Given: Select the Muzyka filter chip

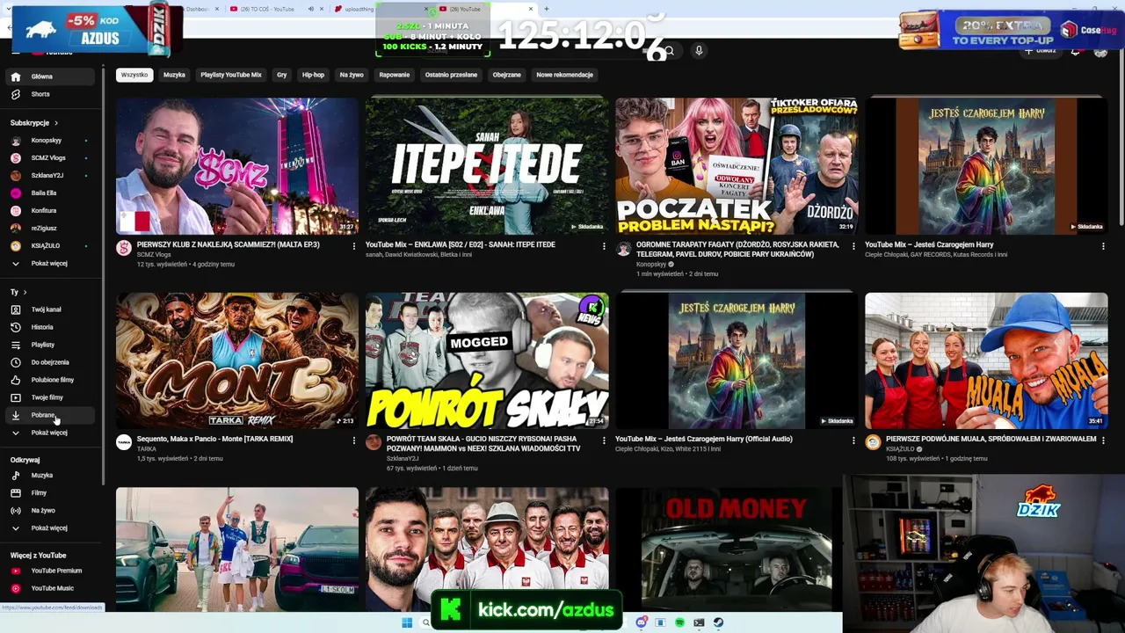Looking at the screenshot, I should click(174, 75).
